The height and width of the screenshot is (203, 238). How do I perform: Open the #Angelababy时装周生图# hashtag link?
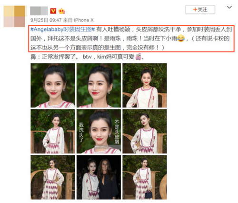pos(62,30)
